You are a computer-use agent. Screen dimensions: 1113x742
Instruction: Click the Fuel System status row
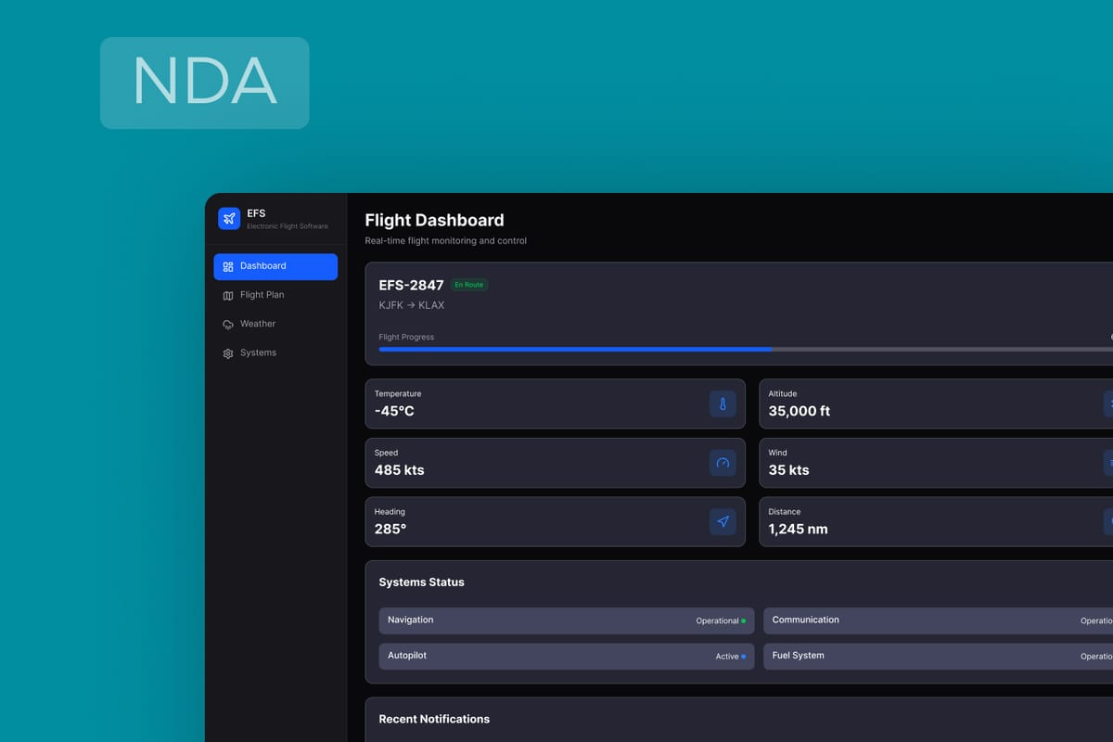[x=937, y=656]
